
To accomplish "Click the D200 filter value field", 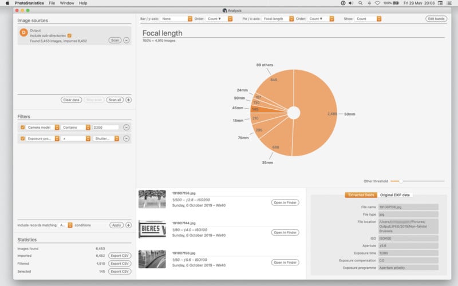I will point(106,127).
